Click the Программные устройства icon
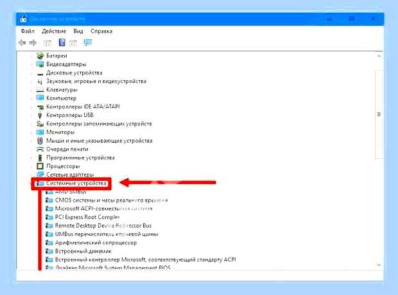The height and width of the screenshot is (295, 398). (40, 158)
